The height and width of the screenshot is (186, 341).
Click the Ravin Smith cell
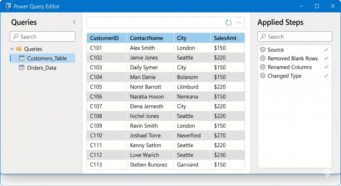[x=150, y=126]
